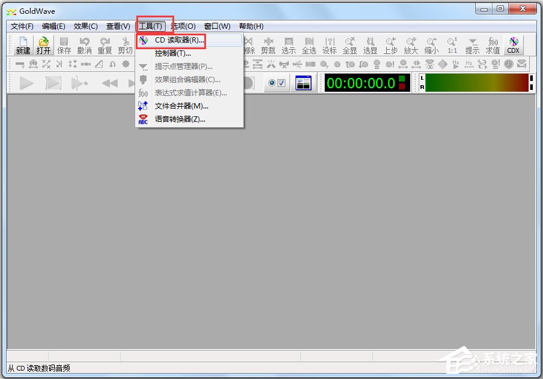Minimize the GoldWave window
This screenshot has height=379, width=543.
(x=484, y=8)
